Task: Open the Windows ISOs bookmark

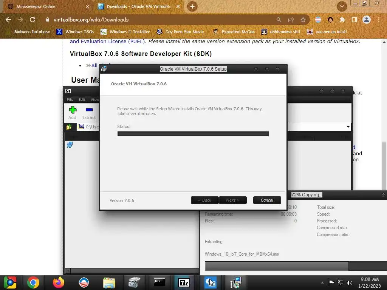Action: pos(76,32)
